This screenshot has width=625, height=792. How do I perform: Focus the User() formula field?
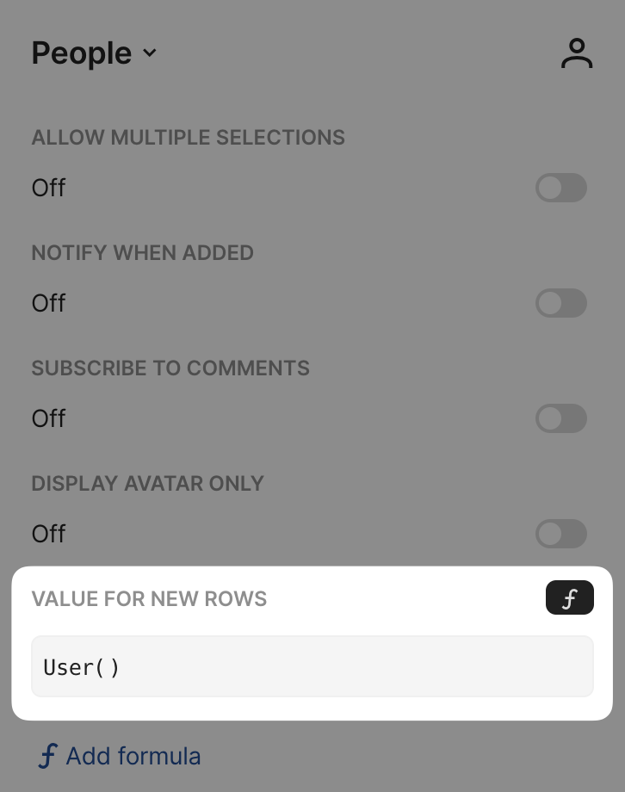click(x=312, y=666)
